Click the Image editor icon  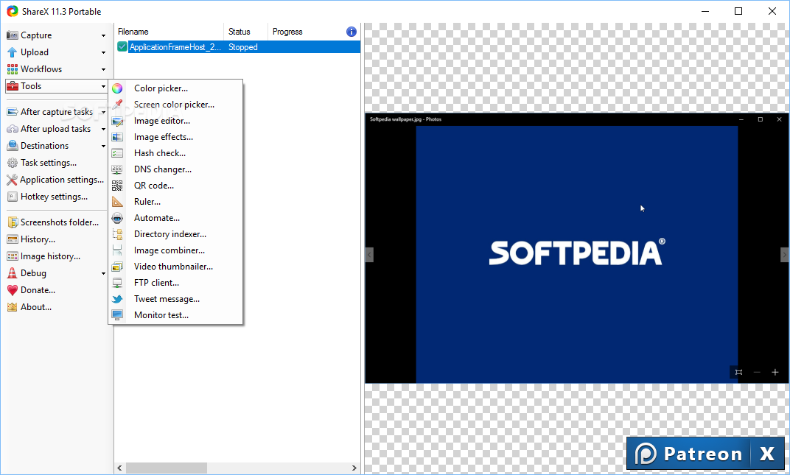point(117,121)
